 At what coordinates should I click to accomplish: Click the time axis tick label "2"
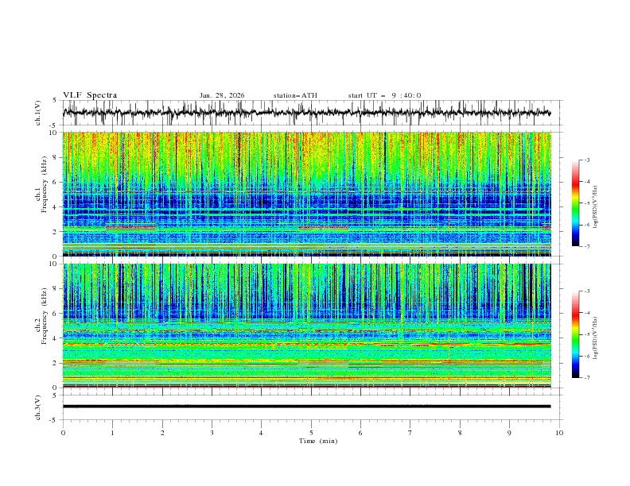point(162,433)
